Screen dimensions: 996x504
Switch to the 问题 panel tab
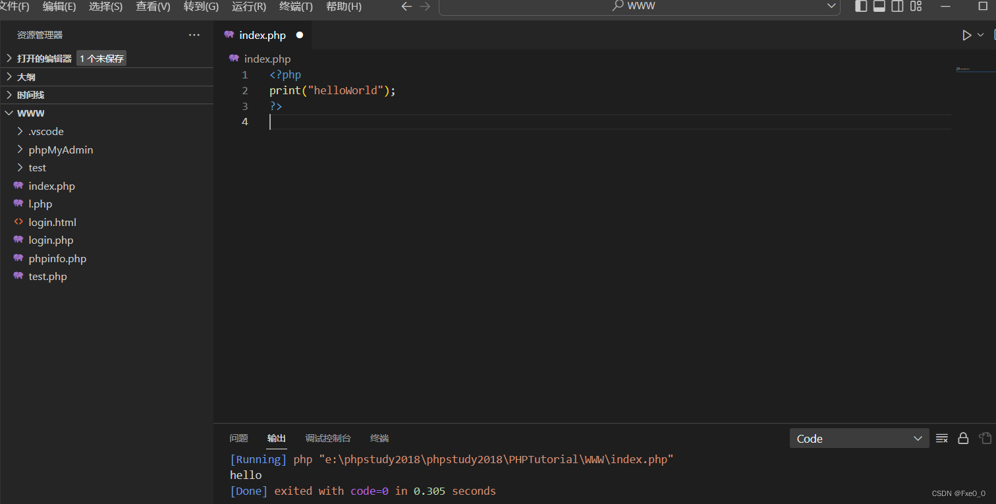(238, 438)
